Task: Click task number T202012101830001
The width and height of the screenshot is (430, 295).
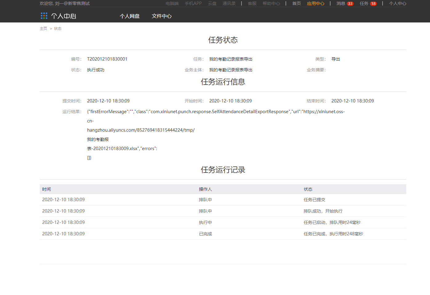Action: coord(107,59)
